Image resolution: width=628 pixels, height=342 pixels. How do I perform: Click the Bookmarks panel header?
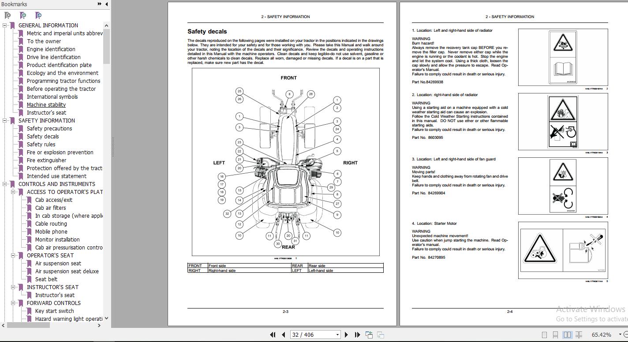[x=13, y=4]
